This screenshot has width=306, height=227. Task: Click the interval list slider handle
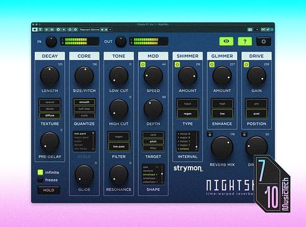pos(196,147)
